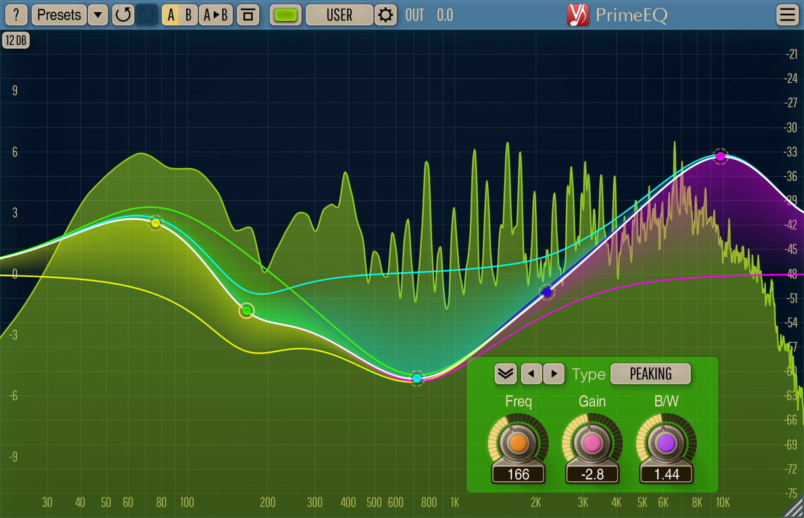Click the PrimeEQ logo icon
The image size is (804, 518).
[578, 14]
